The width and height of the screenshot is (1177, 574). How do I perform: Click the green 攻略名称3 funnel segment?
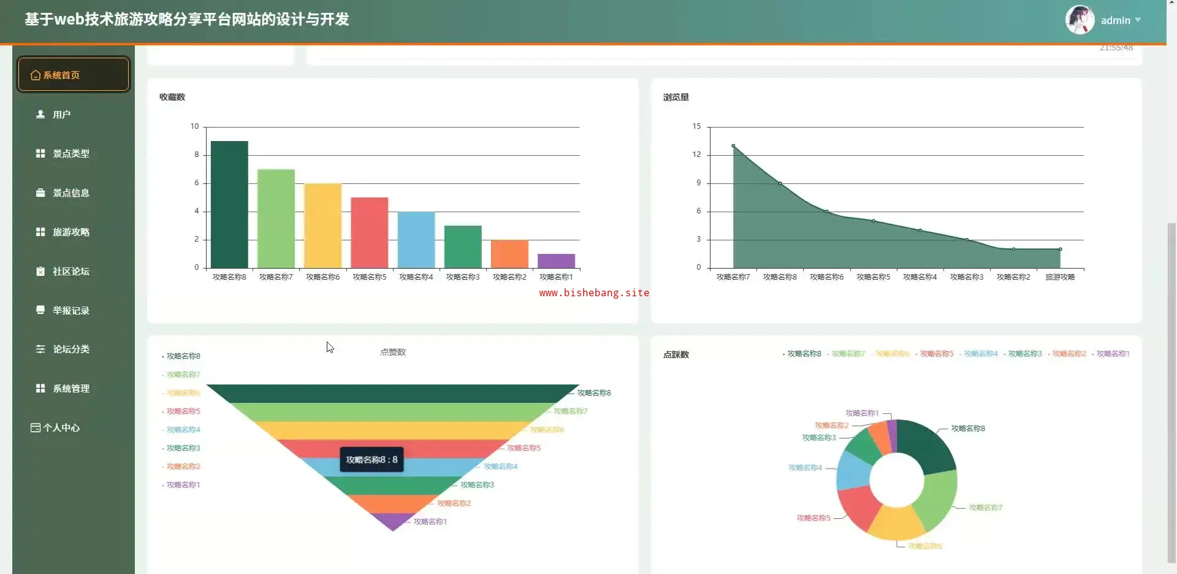pyautogui.click(x=392, y=485)
